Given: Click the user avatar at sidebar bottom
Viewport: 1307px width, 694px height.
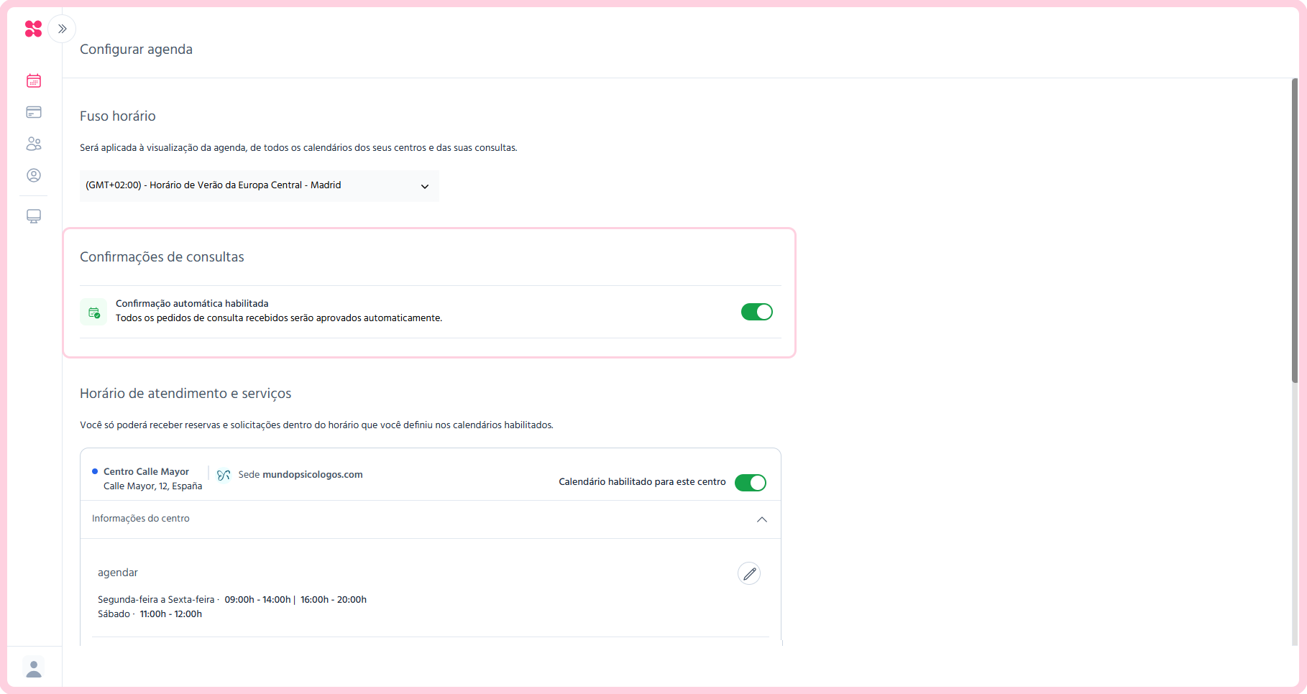Looking at the screenshot, I should click(34, 668).
